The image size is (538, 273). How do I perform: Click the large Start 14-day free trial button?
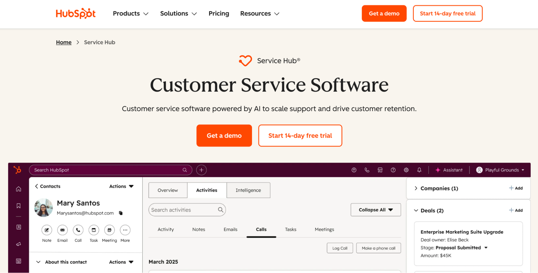(300, 136)
